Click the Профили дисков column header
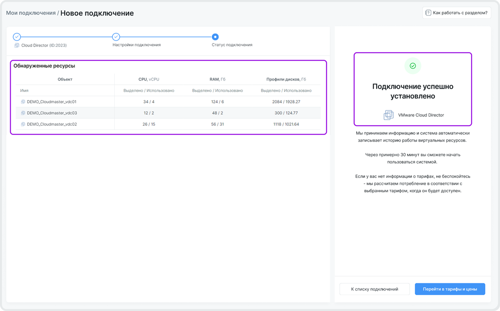The width and height of the screenshot is (500, 311). 286,79
